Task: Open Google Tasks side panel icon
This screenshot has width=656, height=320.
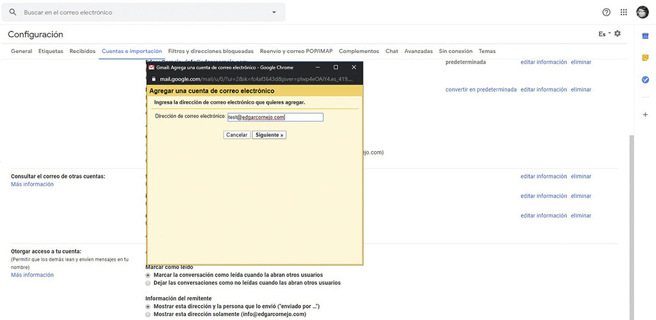Action: click(645, 79)
